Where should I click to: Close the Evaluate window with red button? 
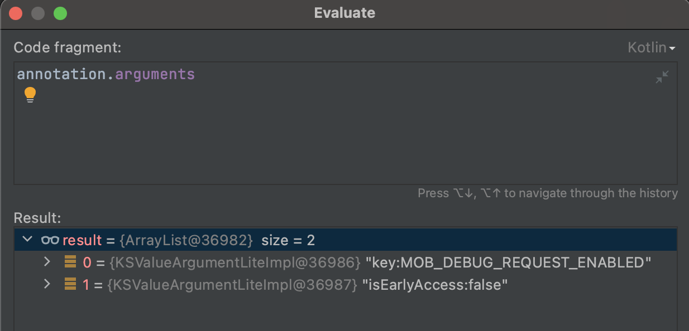16,13
